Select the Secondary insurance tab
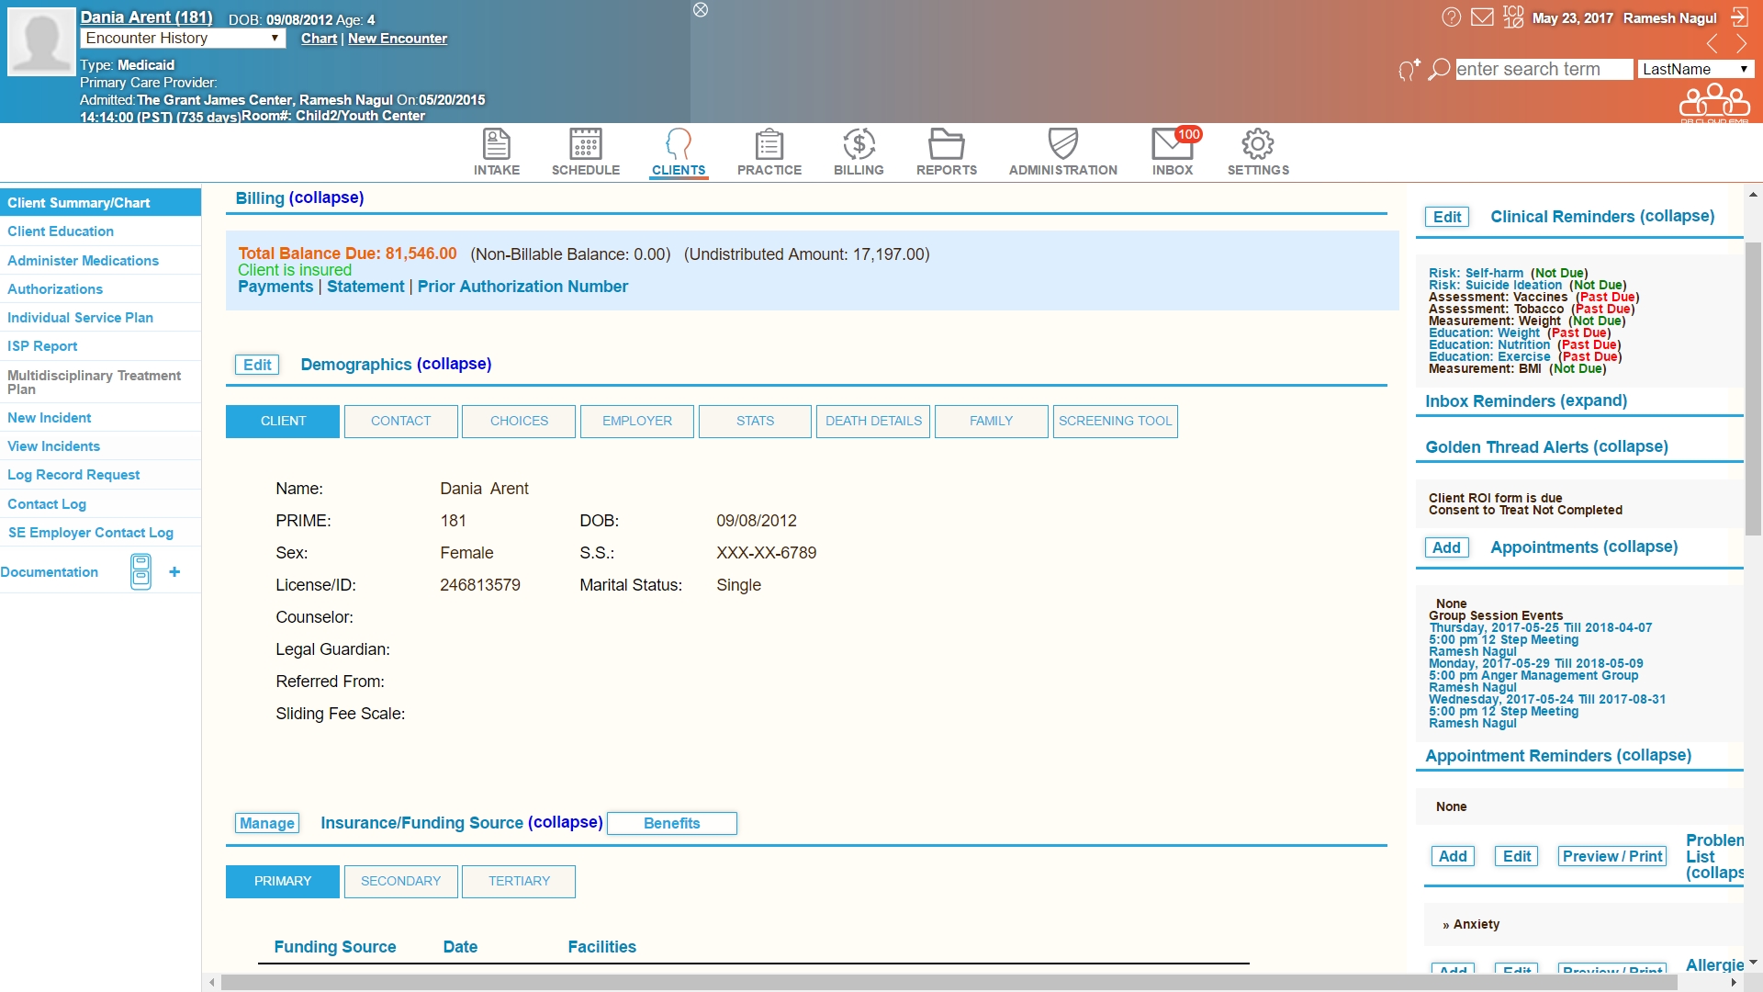Viewport: 1763px width, 992px height. click(400, 882)
